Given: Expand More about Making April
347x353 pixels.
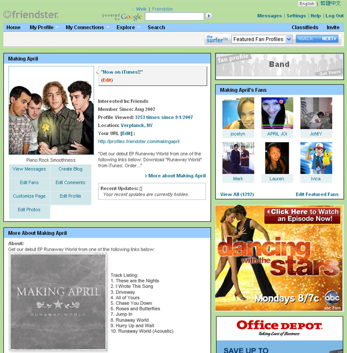Looking at the screenshot, I should [176, 176].
